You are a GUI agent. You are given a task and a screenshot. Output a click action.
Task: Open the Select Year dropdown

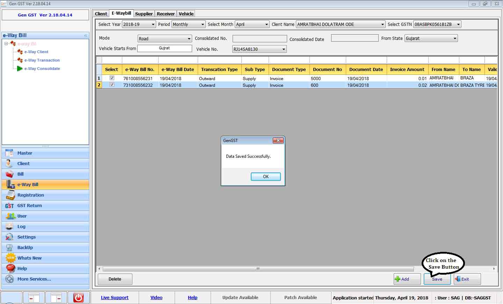click(x=153, y=24)
